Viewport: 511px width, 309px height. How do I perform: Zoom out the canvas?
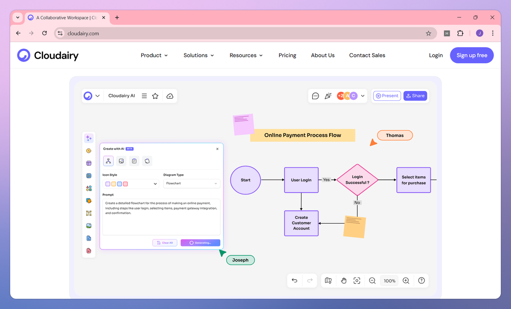(x=372, y=281)
